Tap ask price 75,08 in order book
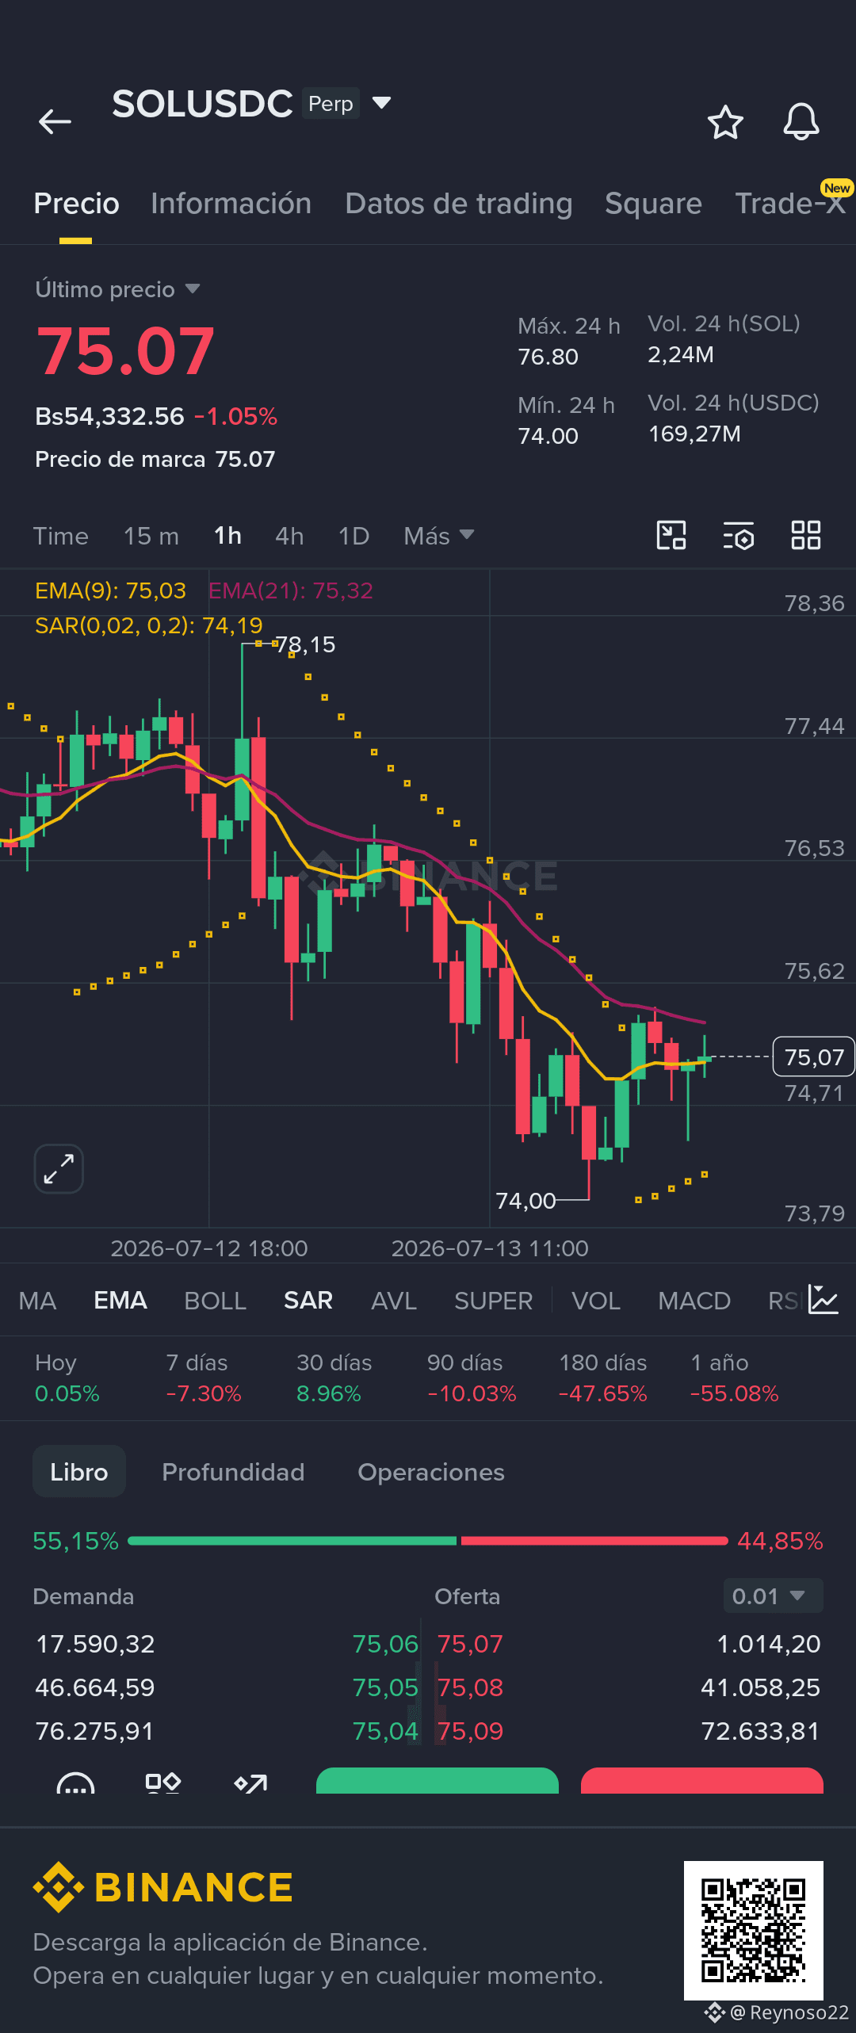856x2033 pixels. (470, 1687)
